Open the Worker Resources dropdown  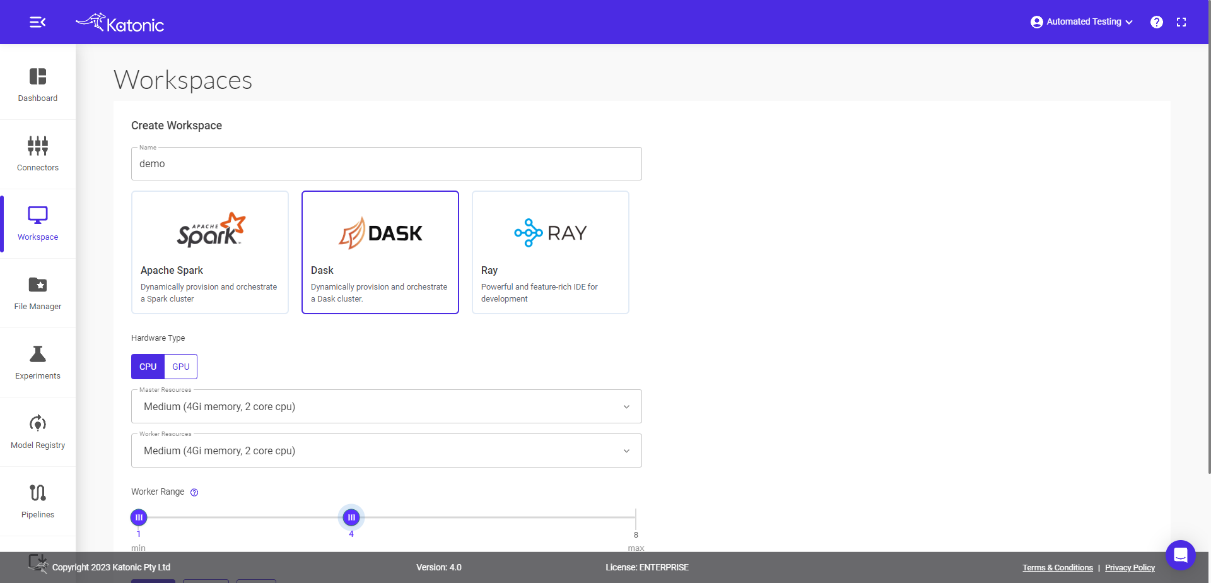[387, 450]
